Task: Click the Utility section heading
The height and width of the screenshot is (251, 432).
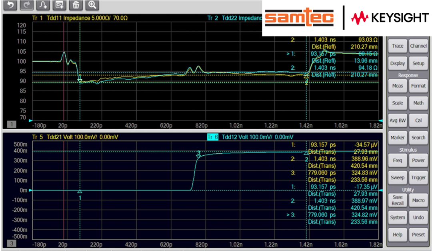Action: click(x=408, y=190)
